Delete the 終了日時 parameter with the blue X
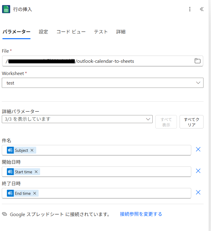The image size is (211, 231). (x=198, y=192)
